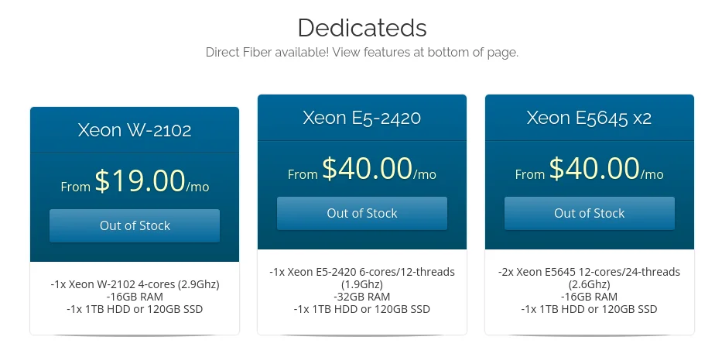Click the 32GB RAM spec text
The image size is (715, 354).
click(361, 297)
